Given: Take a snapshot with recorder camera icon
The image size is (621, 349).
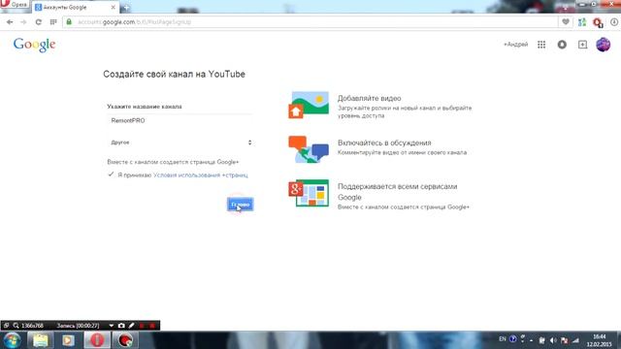Looking at the screenshot, I should click(x=121, y=326).
